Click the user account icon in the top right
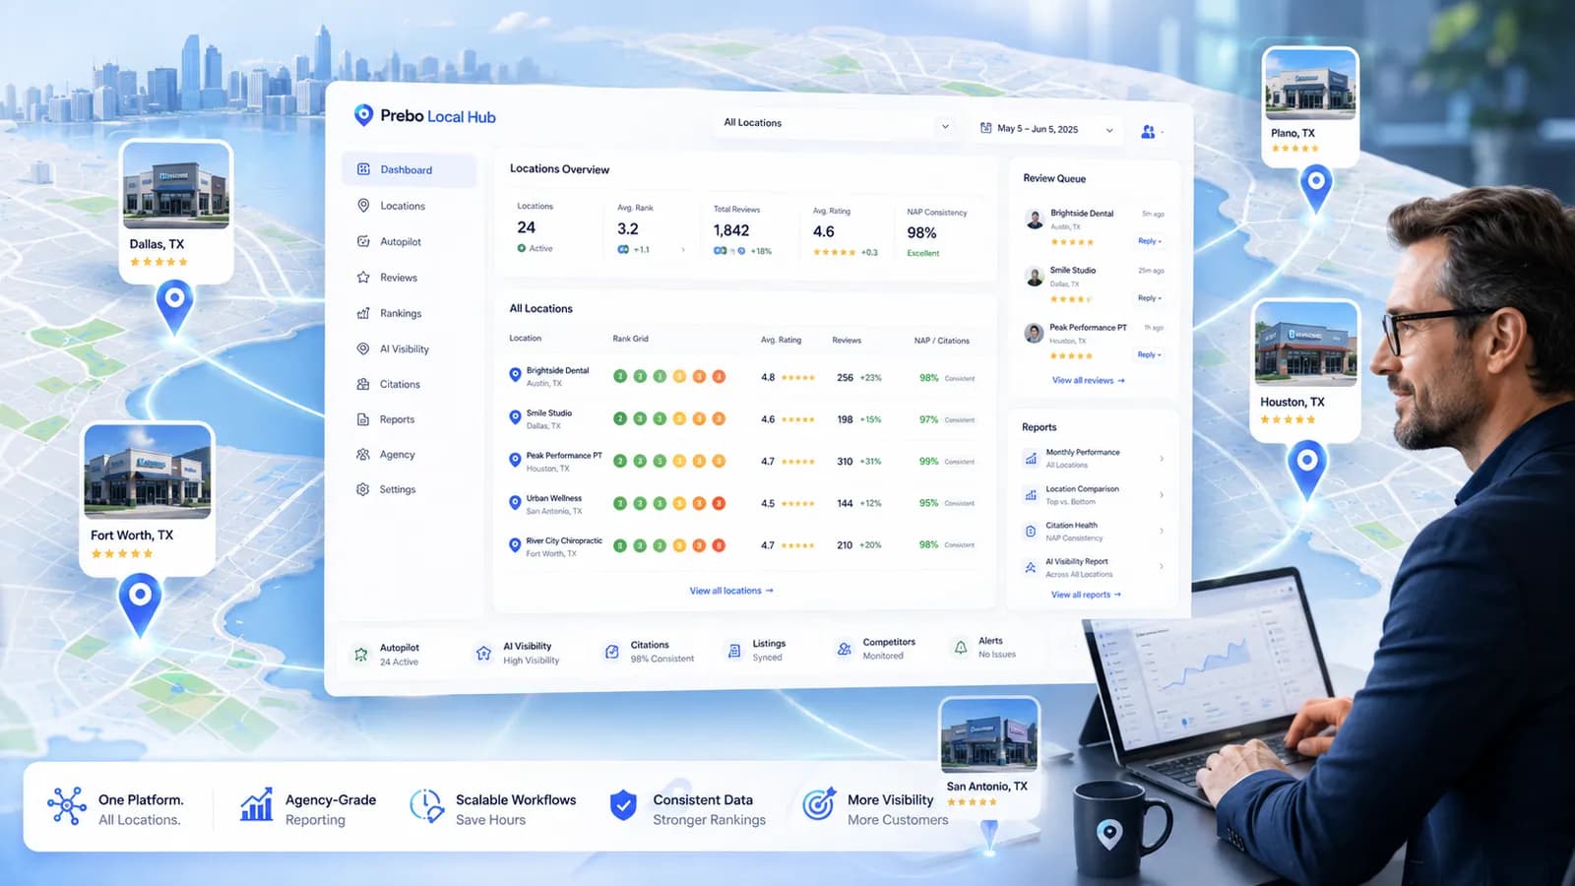The width and height of the screenshot is (1575, 886). pos(1148,131)
